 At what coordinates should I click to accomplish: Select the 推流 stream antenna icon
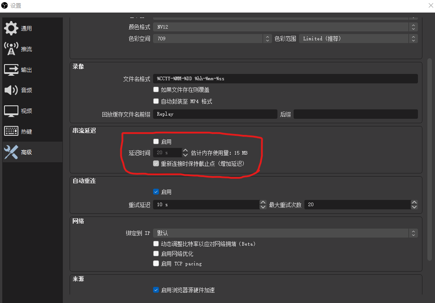tap(11, 49)
